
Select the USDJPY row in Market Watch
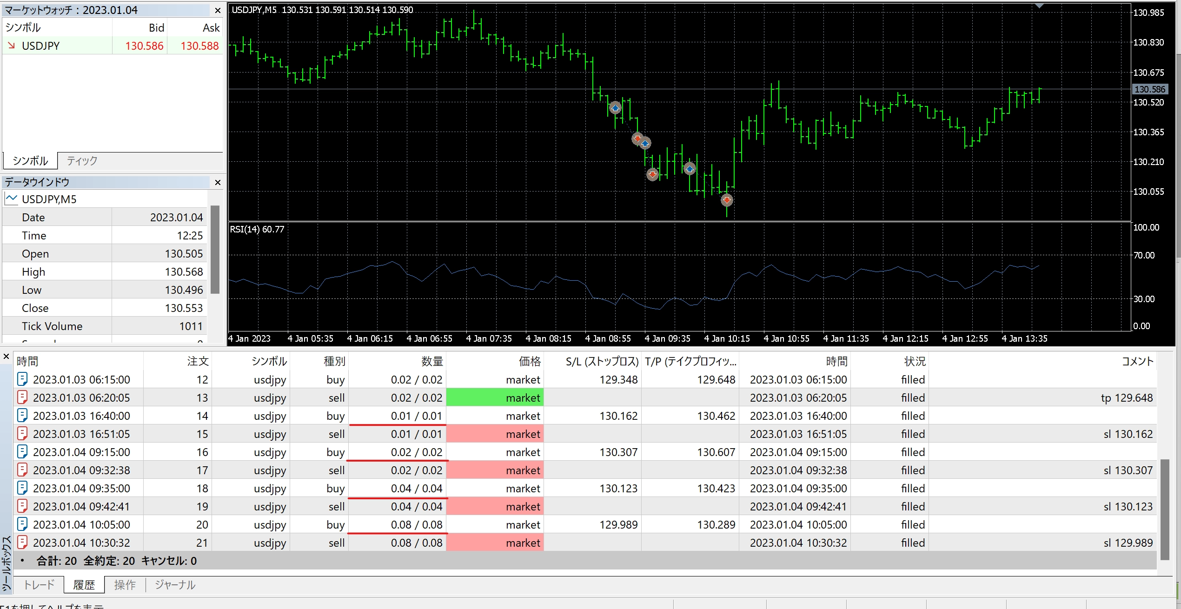113,46
